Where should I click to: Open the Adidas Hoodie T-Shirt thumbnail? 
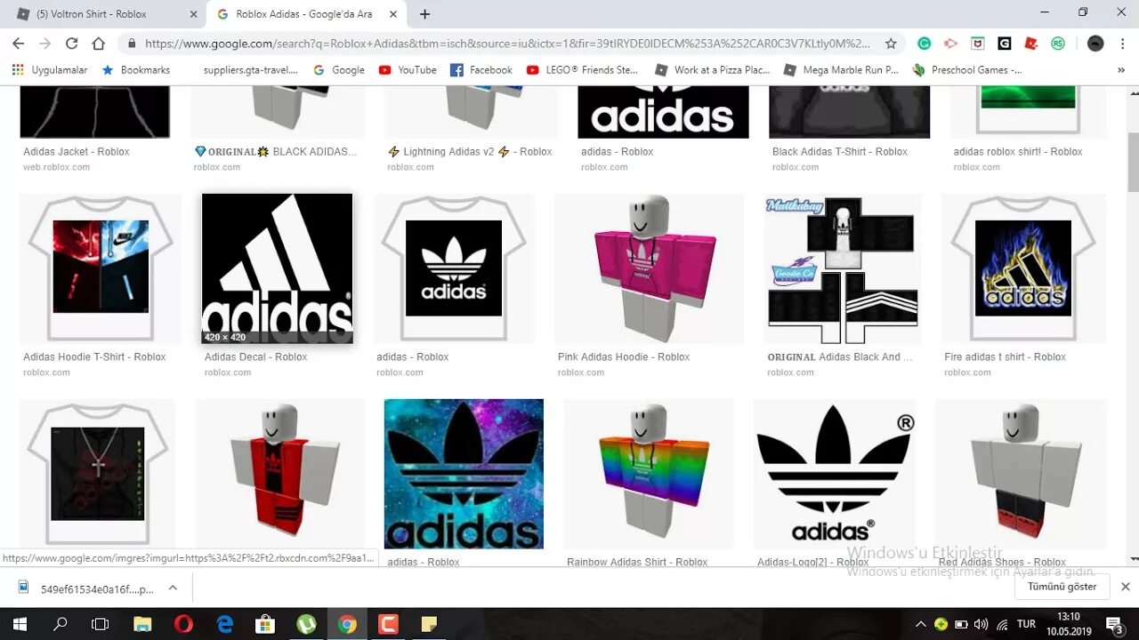tap(101, 268)
